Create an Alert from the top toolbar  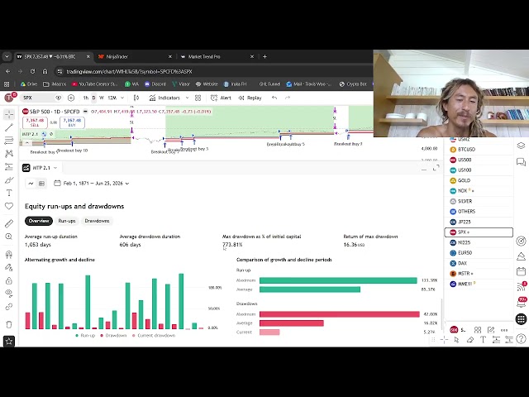pyautogui.click(x=221, y=98)
